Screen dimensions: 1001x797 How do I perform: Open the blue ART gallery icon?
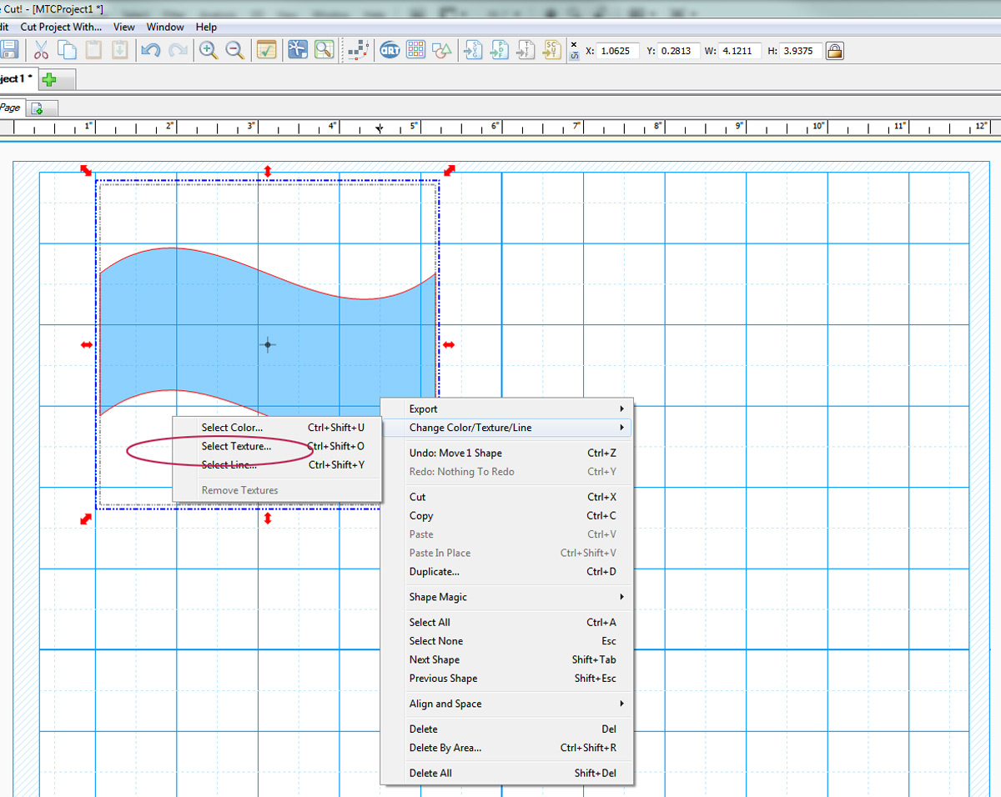[x=390, y=50]
